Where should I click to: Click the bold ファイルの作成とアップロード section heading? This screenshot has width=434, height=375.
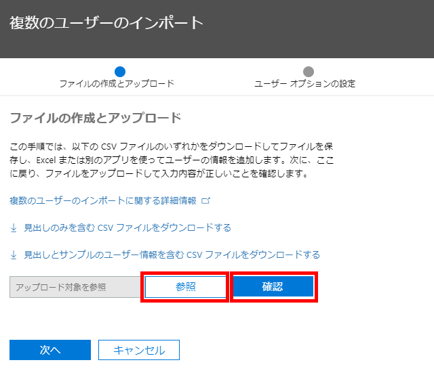96,118
